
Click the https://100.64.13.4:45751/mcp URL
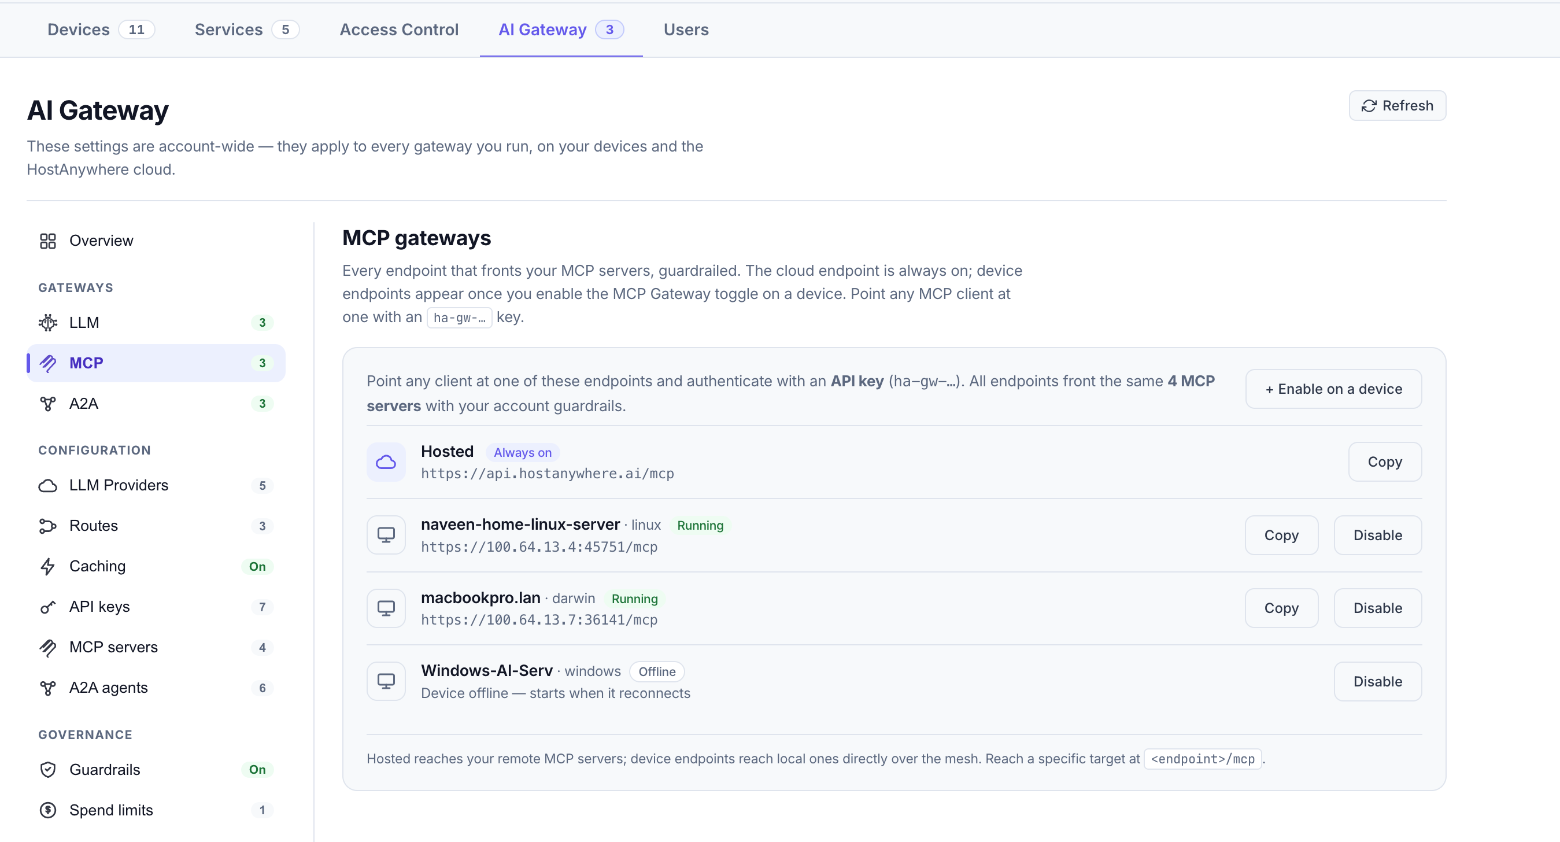point(539,548)
